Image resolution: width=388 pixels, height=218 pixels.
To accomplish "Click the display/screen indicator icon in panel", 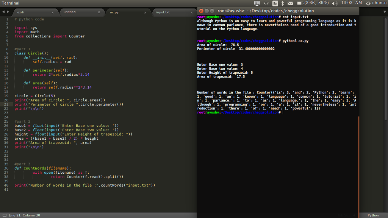I will (257, 3).
